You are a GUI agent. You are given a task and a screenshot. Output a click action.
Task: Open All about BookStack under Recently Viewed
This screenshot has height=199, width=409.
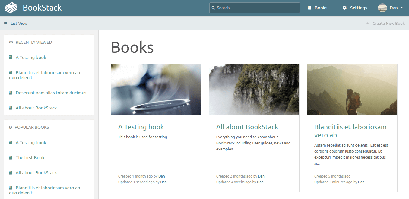[36, 108]
